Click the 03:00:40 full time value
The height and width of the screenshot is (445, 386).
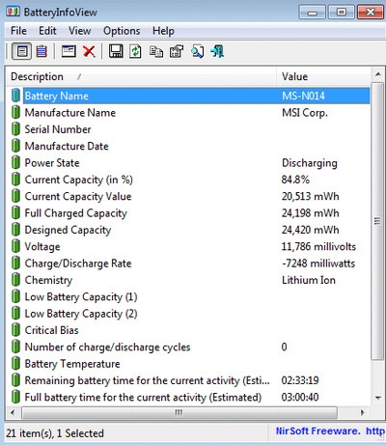[x=300, y=397]
